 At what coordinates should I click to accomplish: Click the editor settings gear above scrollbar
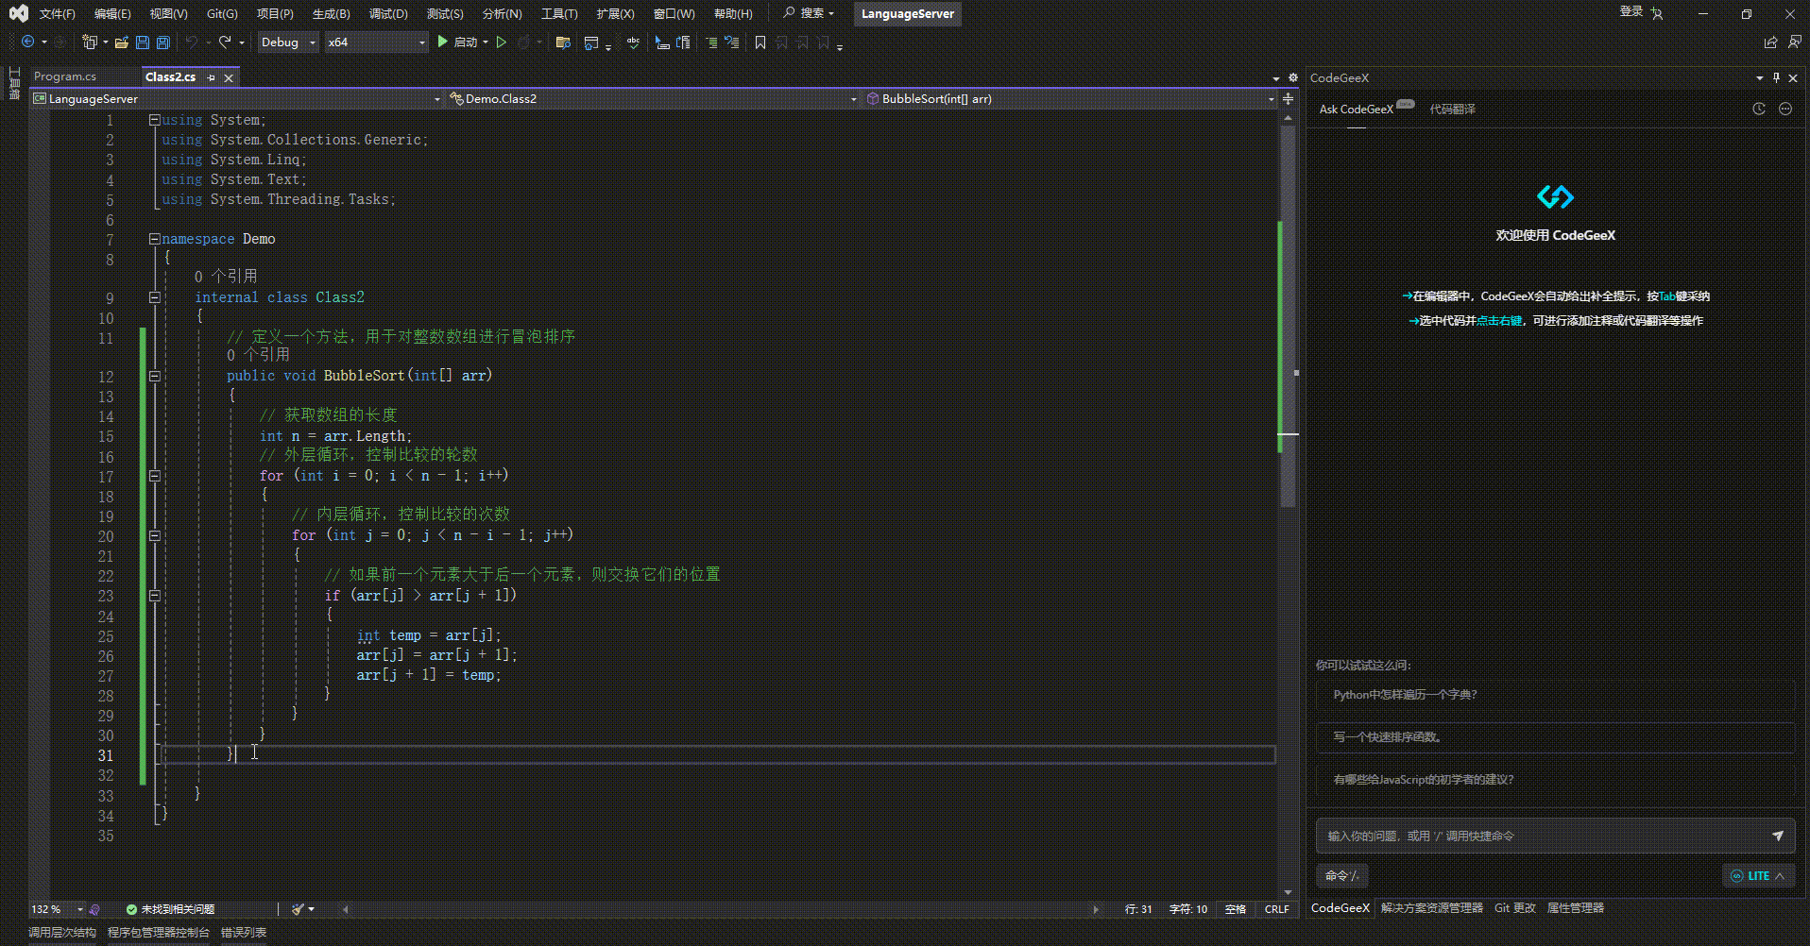tap(1293, 77)
